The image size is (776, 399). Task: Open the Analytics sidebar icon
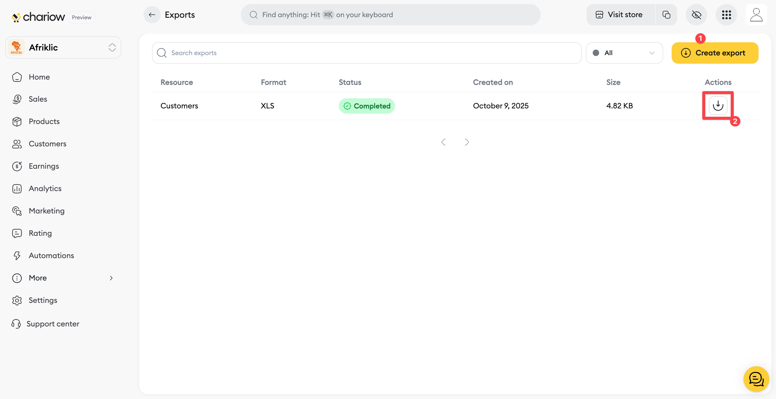(17, 189)
